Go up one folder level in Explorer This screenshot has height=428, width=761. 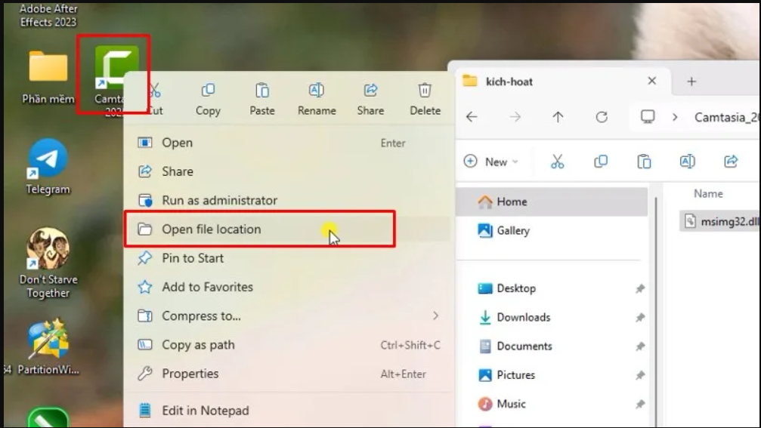point(558,117)
